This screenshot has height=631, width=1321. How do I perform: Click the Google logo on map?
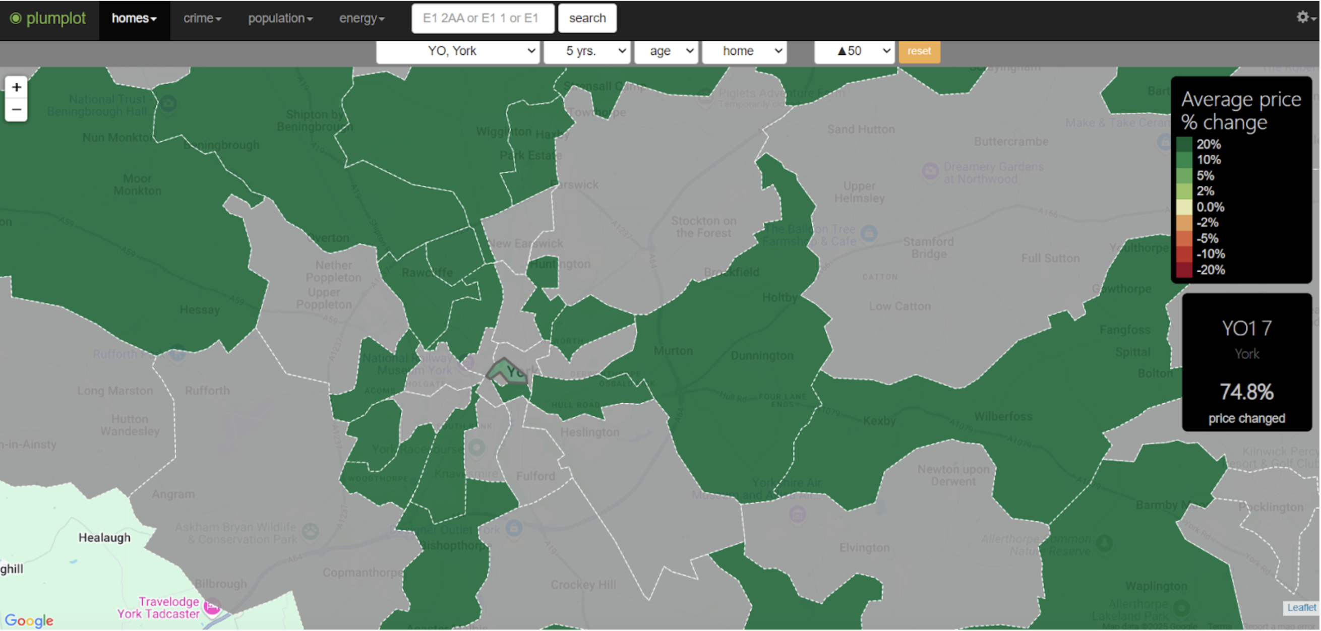[29, 621]
